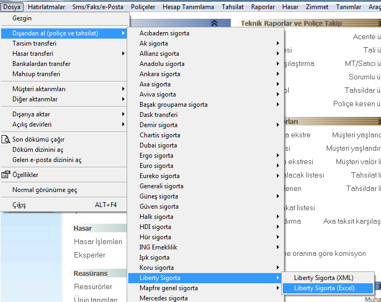381x302 pixels.
Task: Open the Hatırlatmalar menu
Action: point(46,7)
